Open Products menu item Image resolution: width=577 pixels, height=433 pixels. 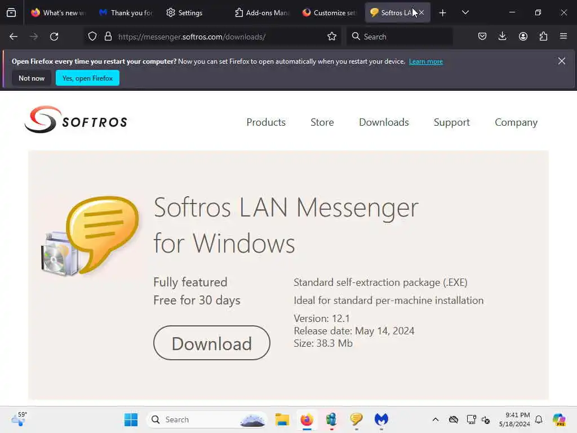click(x=266, y=122)
